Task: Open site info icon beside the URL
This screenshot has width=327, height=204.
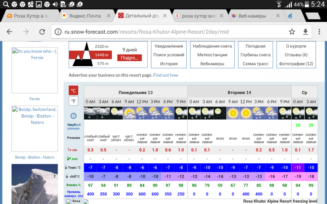Action: point(58,32)
